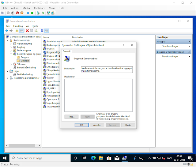Viewport: 196px width, 167px height.
Task: Open the VM Connection Media menu
Action: (26, 8)
